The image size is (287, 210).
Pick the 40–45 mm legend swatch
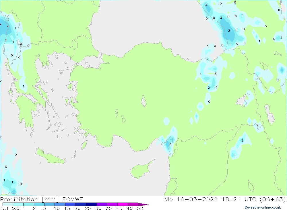123,204
